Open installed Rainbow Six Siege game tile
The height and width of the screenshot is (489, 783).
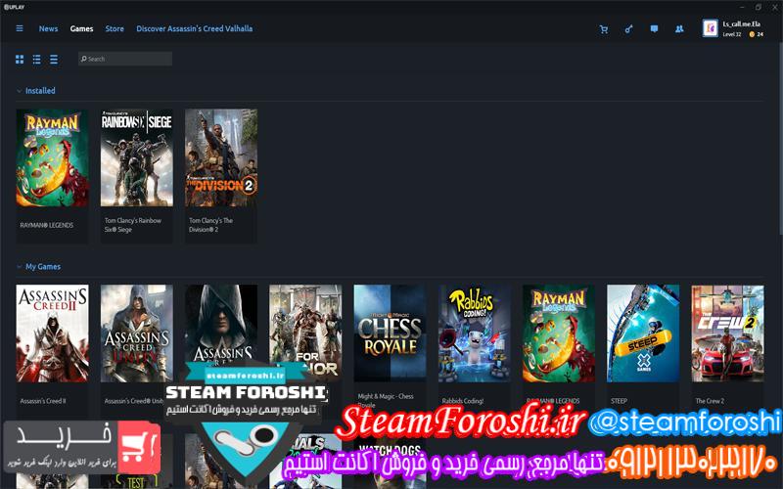[x=136, y=157]
